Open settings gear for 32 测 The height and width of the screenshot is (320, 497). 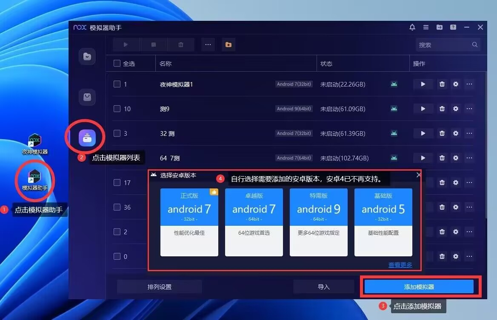point(455,133)
